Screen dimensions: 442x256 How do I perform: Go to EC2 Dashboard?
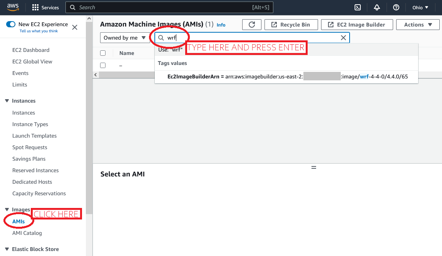coord(31,50)
